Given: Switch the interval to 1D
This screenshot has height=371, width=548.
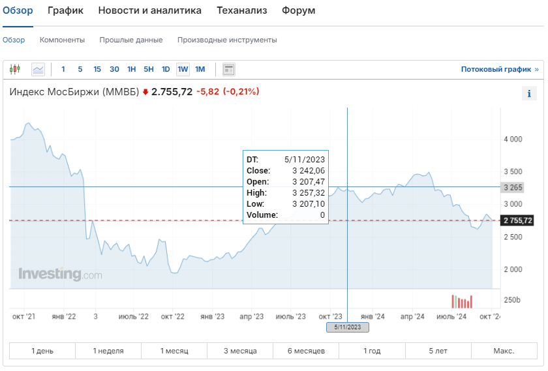Looking at the screenshot, I should (x=166, y=69).
